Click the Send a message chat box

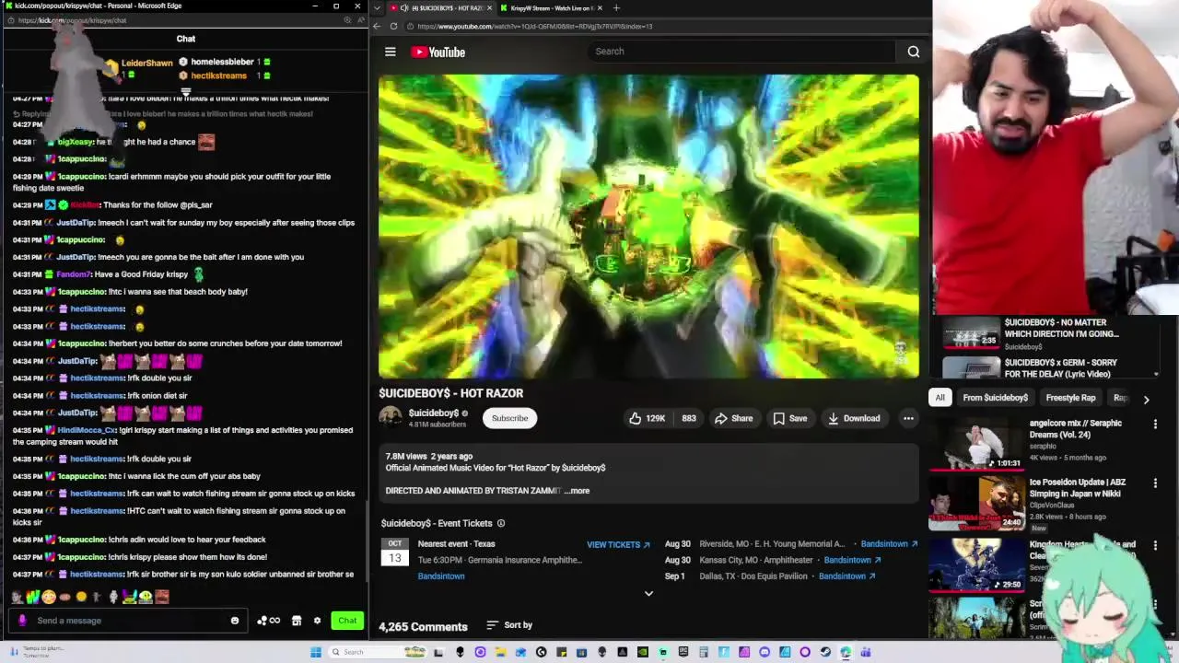129,621
